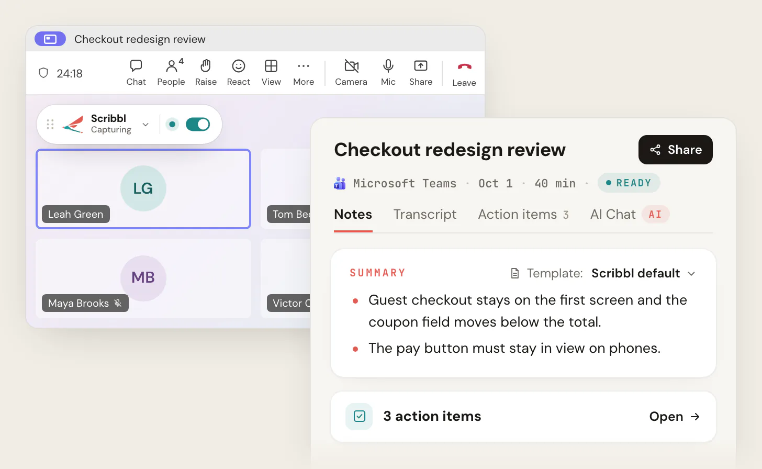Expand the Scribbl widget chevron
Viewport: 762px width, 469px height.
[x=145, y=125]
